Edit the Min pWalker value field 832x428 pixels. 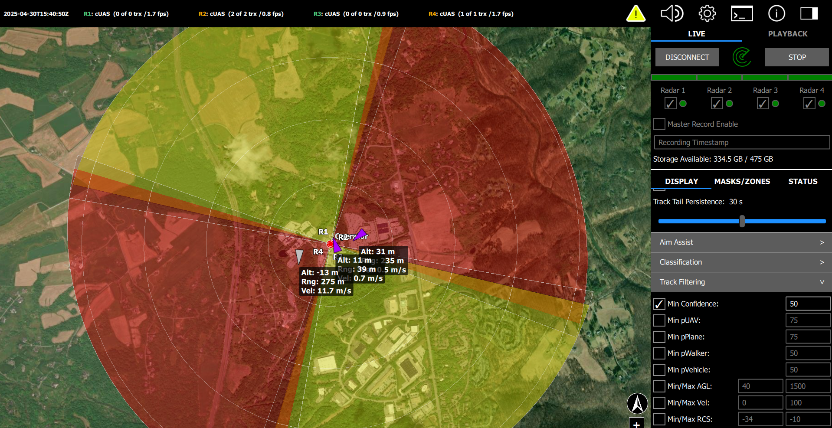click(x=808, y=353)
